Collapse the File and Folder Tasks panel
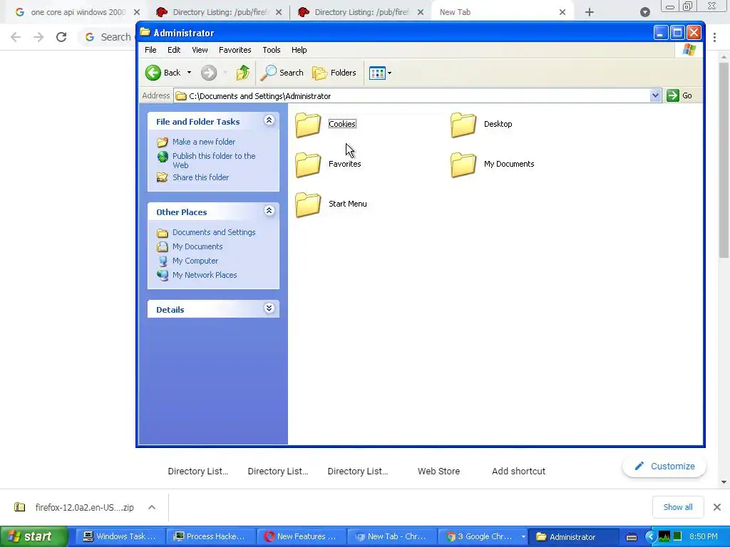The image size is (730, 547). pyautogui.click(x=269, y=120)
